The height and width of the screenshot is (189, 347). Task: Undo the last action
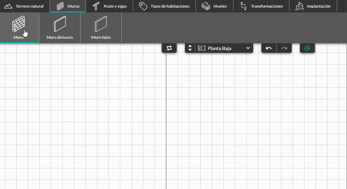[x=269, y=48]
